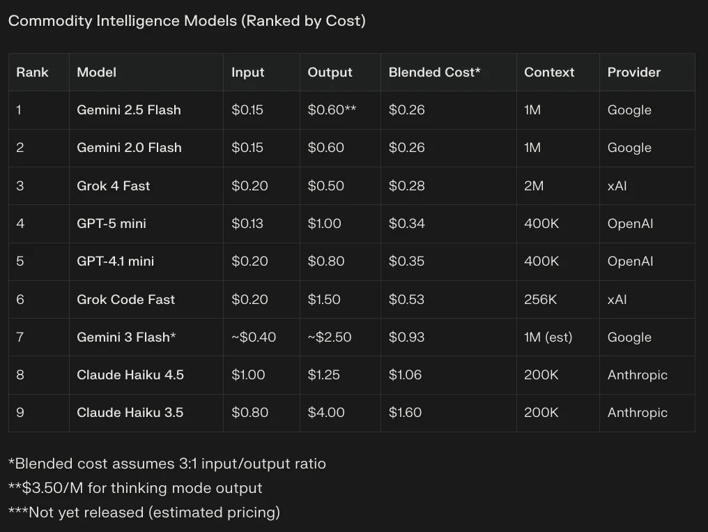
Task: Select the Grok Code Fast model name
Action: [126, 300]
